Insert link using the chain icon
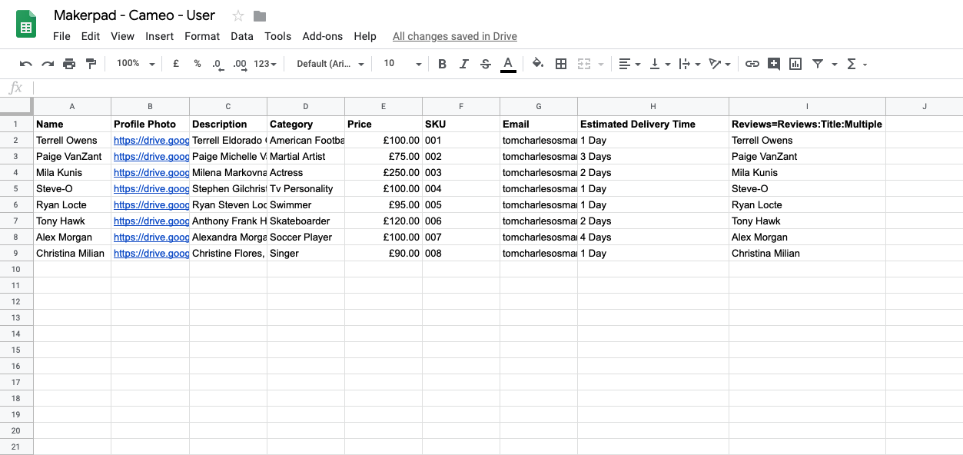This screenshot has width=963, height=455. coord(752,64)
